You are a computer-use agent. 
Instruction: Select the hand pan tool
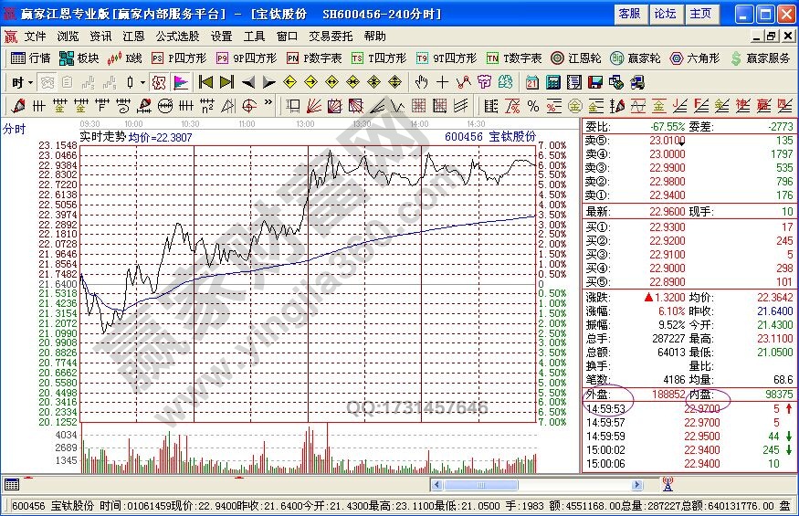pyautogui.click(x=421, y=82)
